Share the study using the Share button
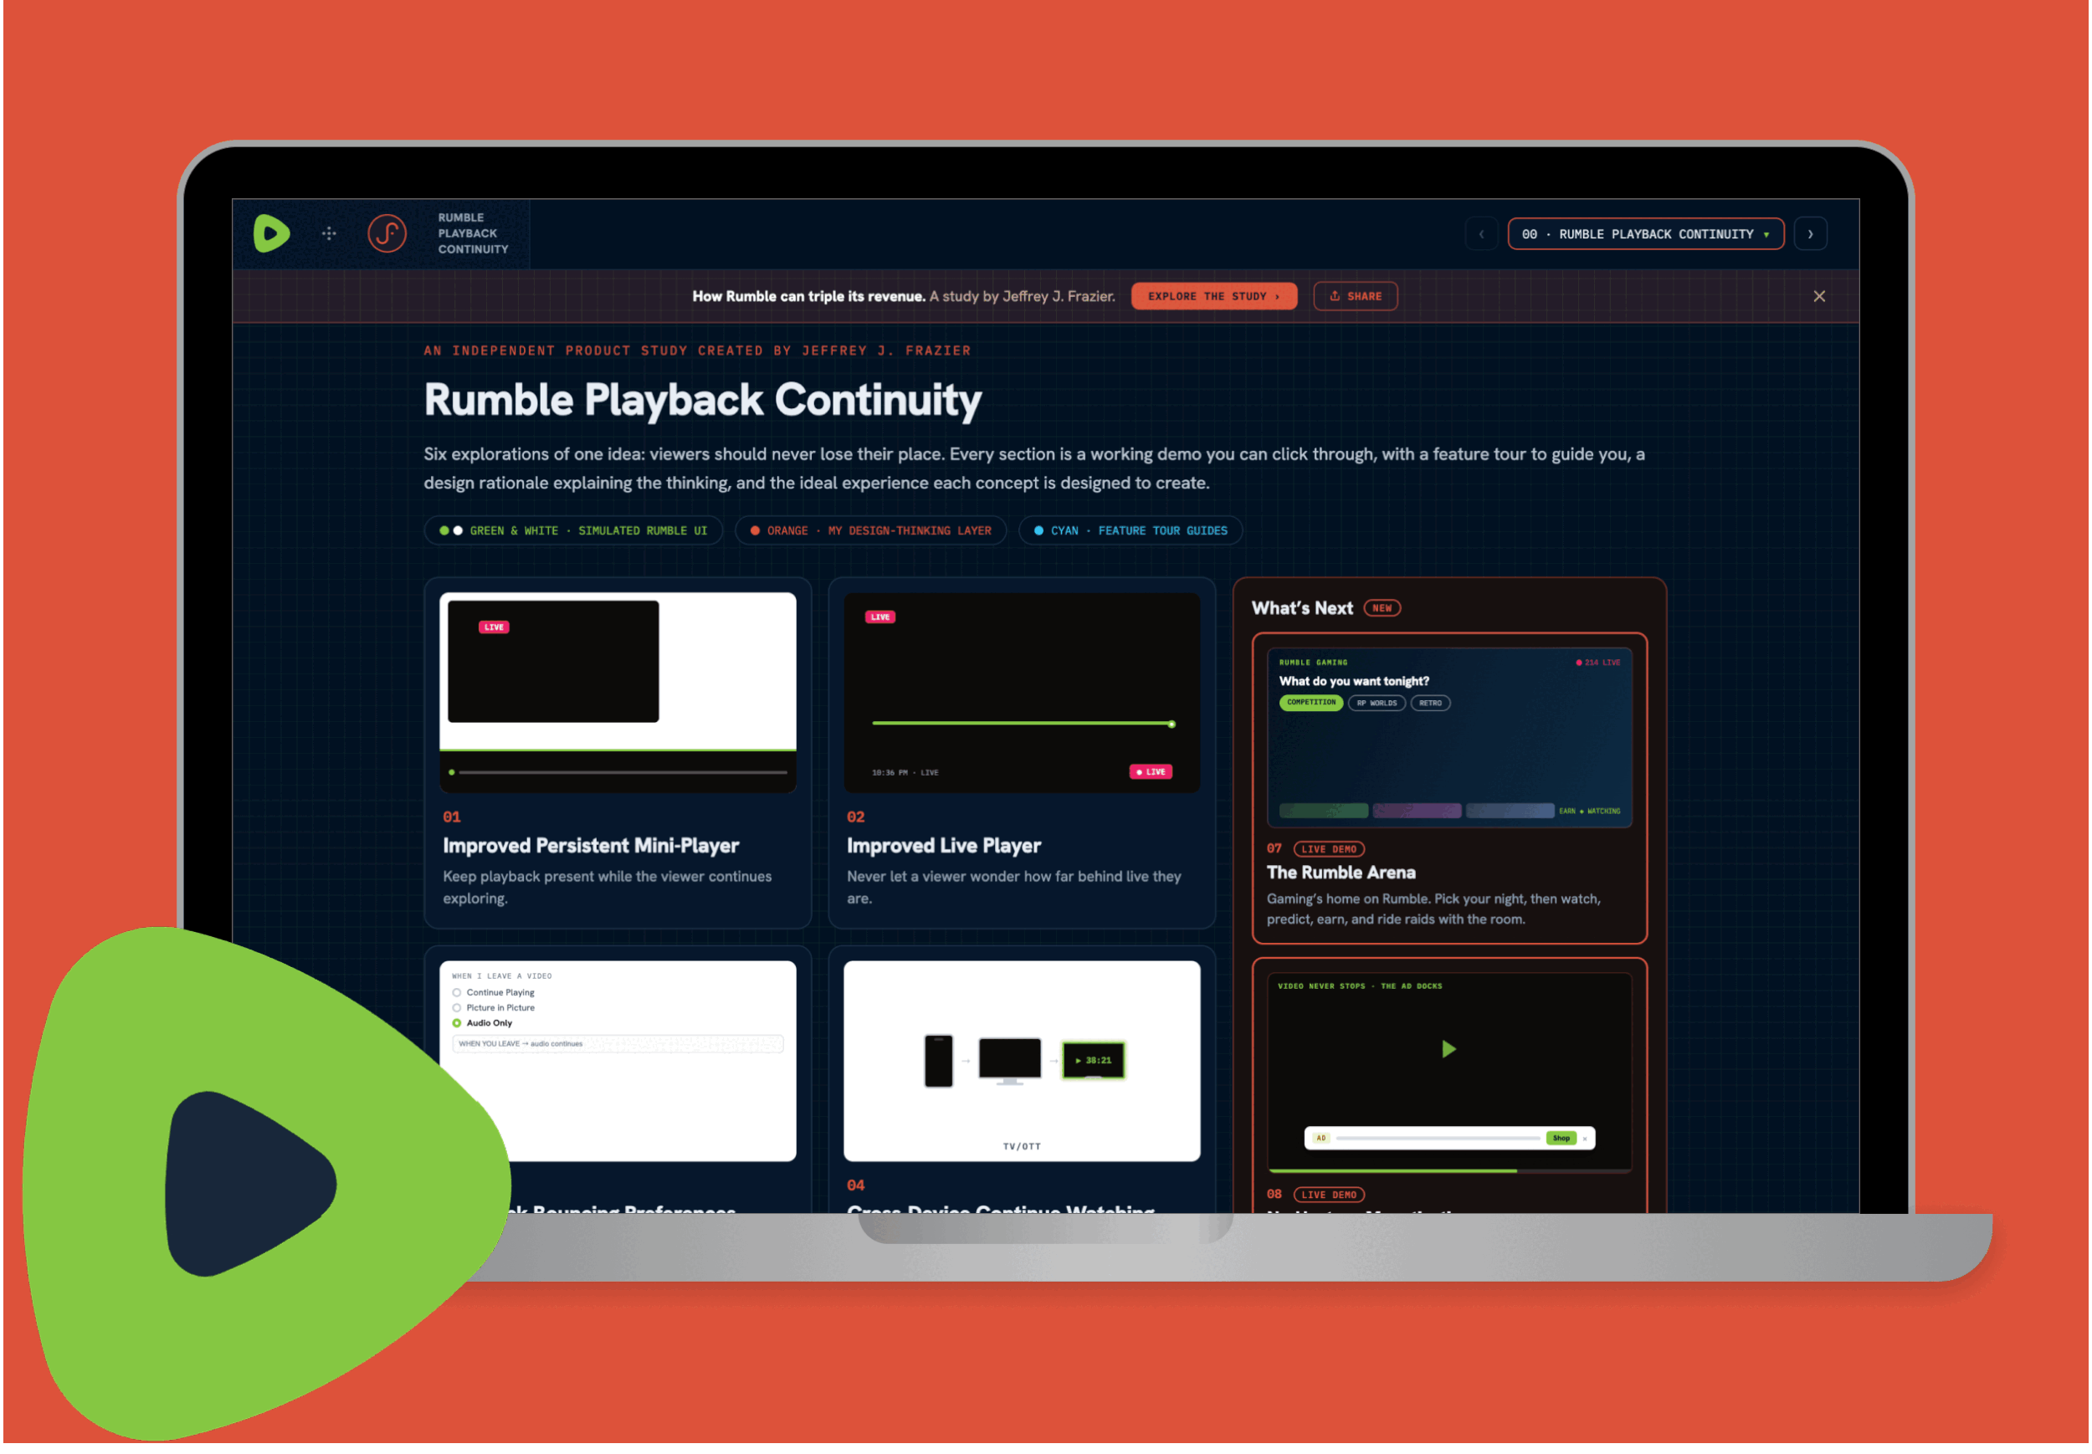The width and height of the screenshot is (2092, 1454). (x=1356, y=297)
